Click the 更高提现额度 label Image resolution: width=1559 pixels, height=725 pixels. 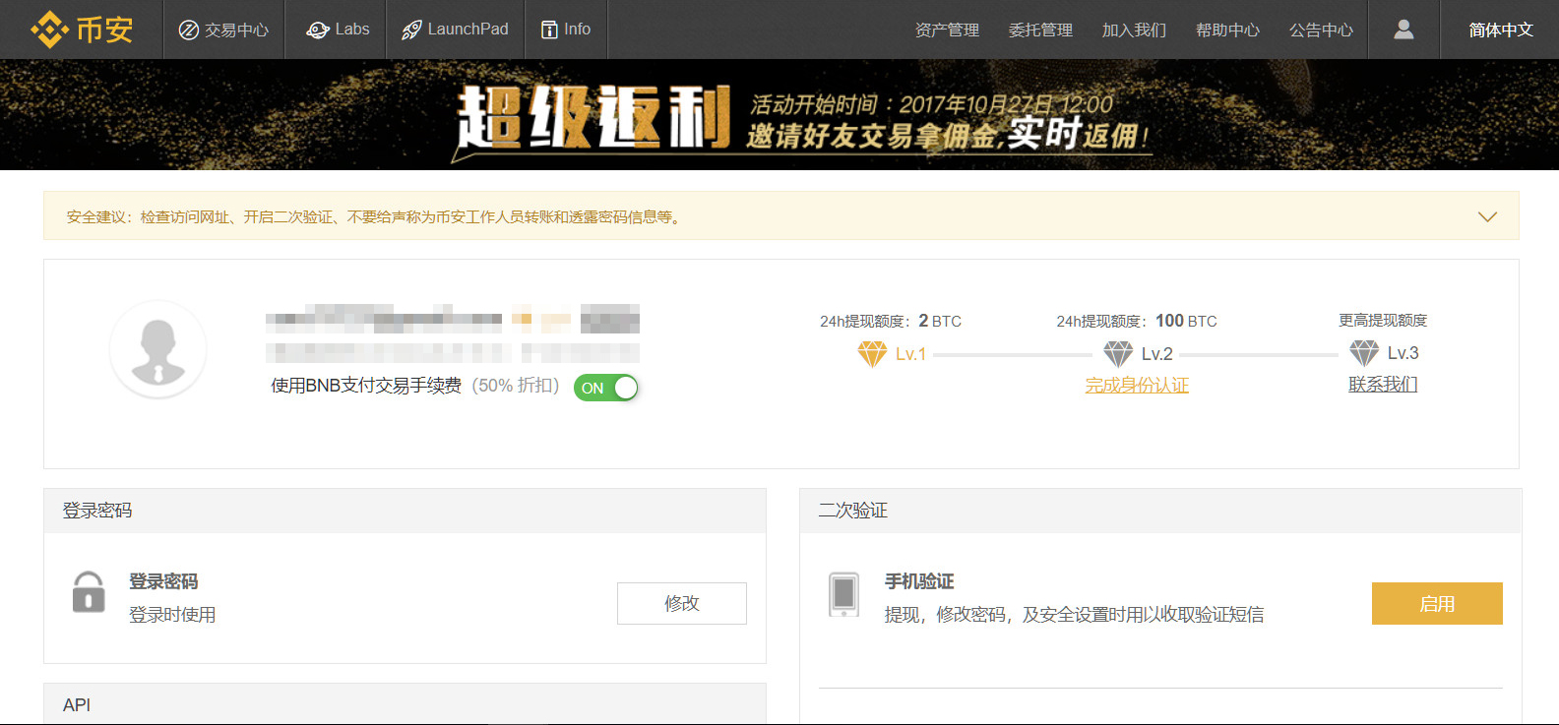point(1383,321)
